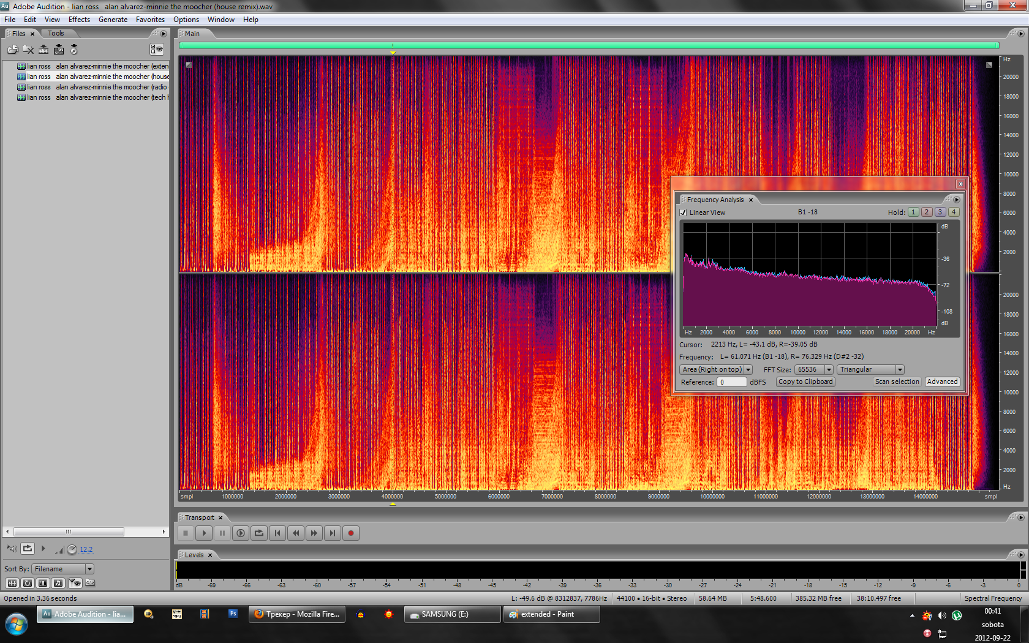Screen dimensions: 1029x643
Task: Switch to the Tools tab
Action: tap(56, 34)
